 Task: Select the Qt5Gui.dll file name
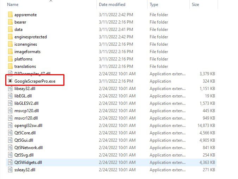(x=24, y=140)
